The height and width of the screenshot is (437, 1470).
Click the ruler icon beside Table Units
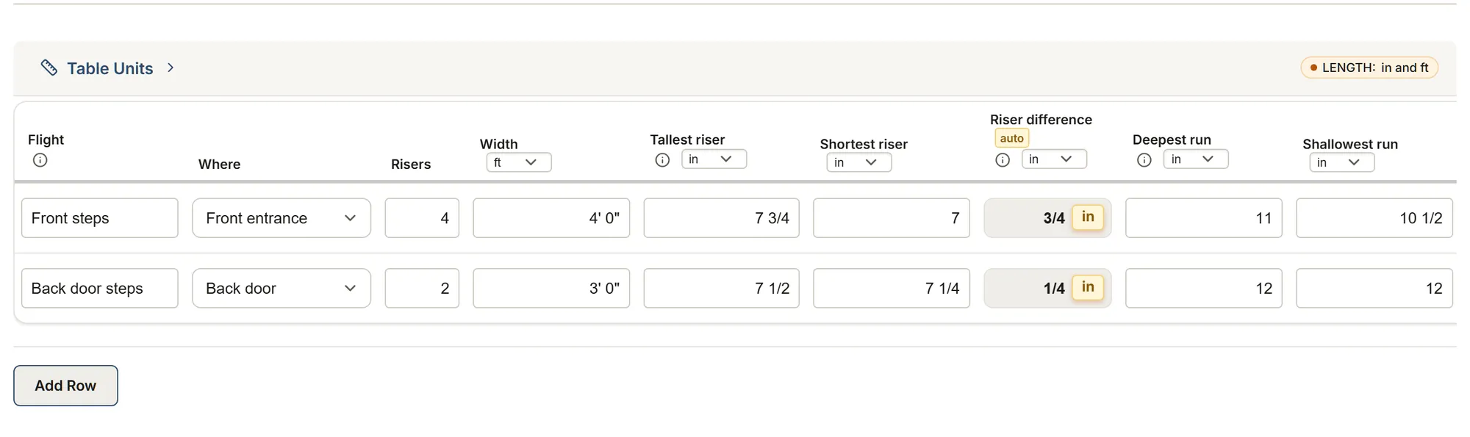tap(49, 68)
